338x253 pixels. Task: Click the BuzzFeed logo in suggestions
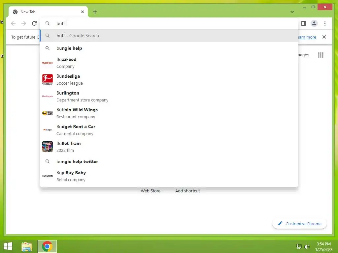[48, 63]
